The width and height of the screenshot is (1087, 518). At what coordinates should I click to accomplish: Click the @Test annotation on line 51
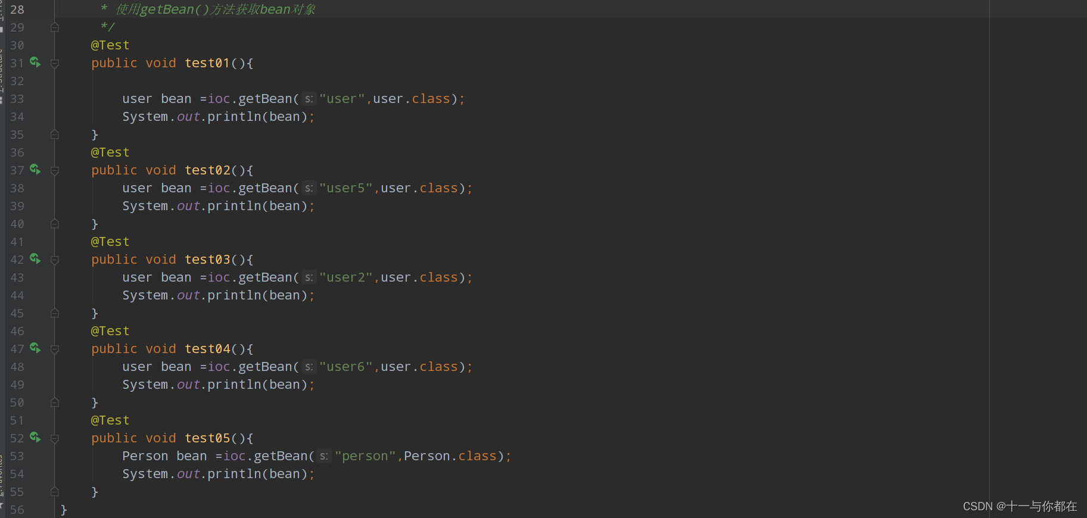[110, 420]
